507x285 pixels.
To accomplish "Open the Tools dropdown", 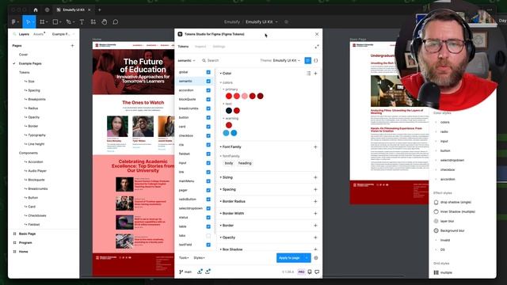I will [x=184, y=258].
